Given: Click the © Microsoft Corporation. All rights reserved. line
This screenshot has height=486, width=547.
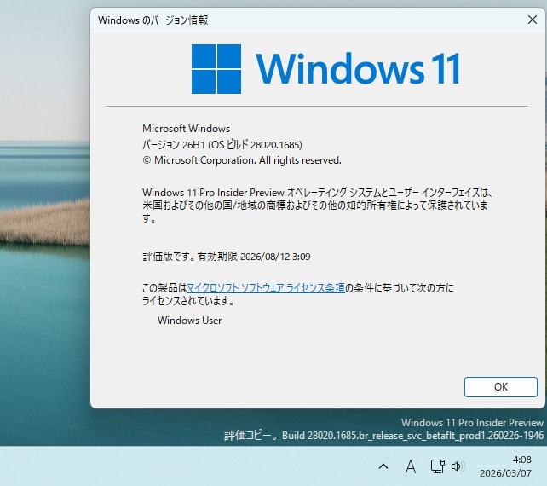Looking at the screenshot, I should click(x=242, y=160).
